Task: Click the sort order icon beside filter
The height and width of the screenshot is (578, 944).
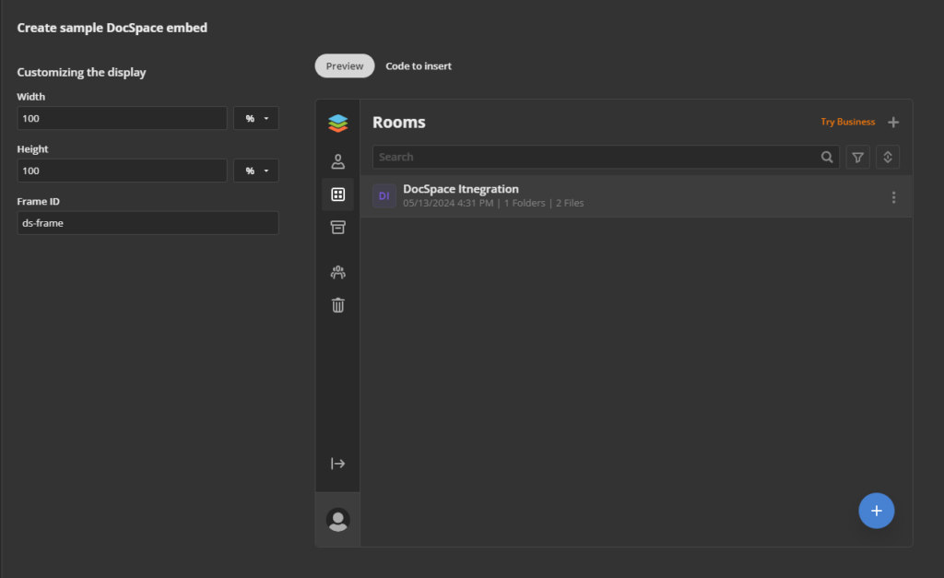Action: pos(887,157)
